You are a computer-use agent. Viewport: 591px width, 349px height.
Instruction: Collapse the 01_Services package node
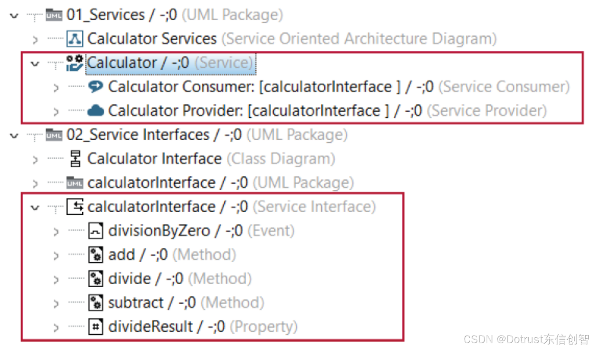(x=14, y=16)
